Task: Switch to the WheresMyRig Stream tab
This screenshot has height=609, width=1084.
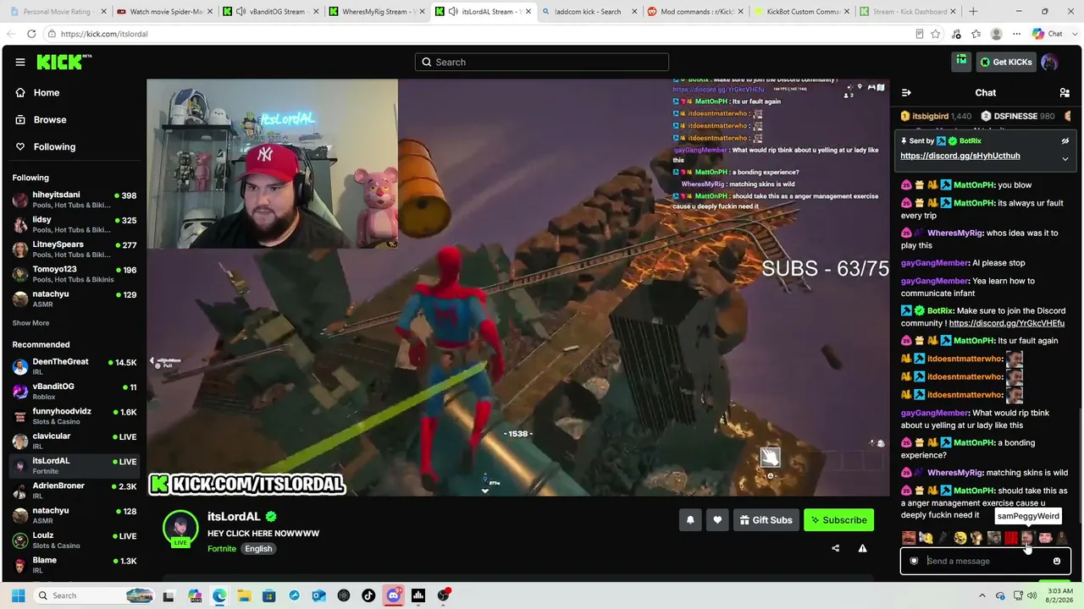Action: point(376,12)
